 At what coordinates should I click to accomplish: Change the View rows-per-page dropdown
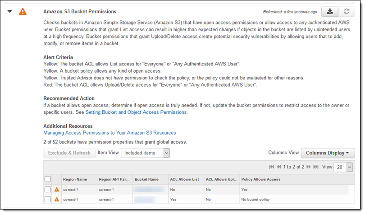point(344,167)
